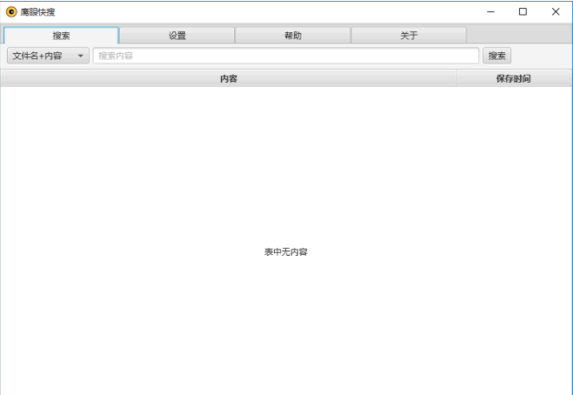Sort by the 保存时间 column header
The width and height of the screenshot is (573, 395).
[513, 78]
